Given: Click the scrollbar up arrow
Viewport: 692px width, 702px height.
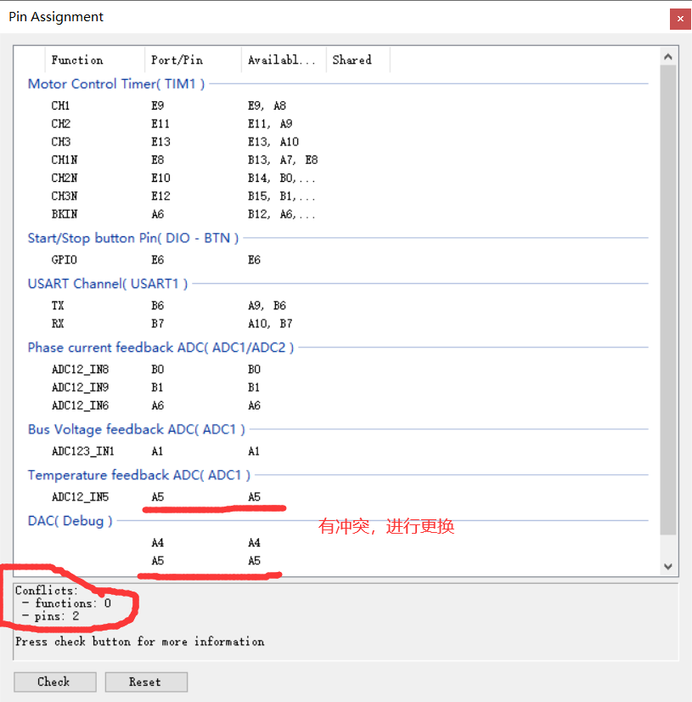Looking at the screenshot, I should click(668, 56).
